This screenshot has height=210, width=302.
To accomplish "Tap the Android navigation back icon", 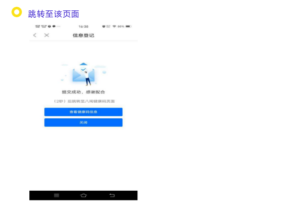I will (112, 195).
